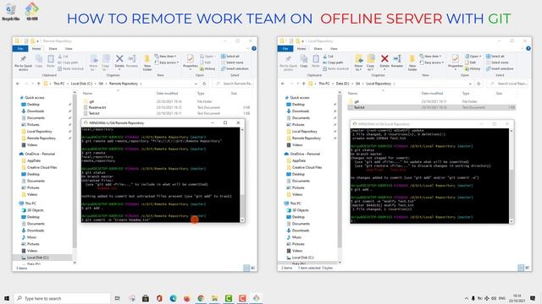Click History in Local Repository window ribbon
The height and width of the screenshot is (304, 542).
pos(473,68)
